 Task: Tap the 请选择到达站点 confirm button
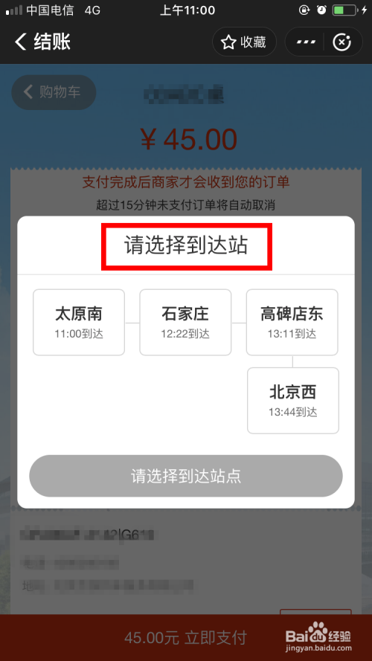click(x=185, y=476)
